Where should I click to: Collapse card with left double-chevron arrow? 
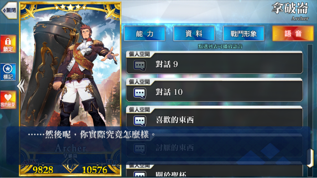[x=21, y=86]
